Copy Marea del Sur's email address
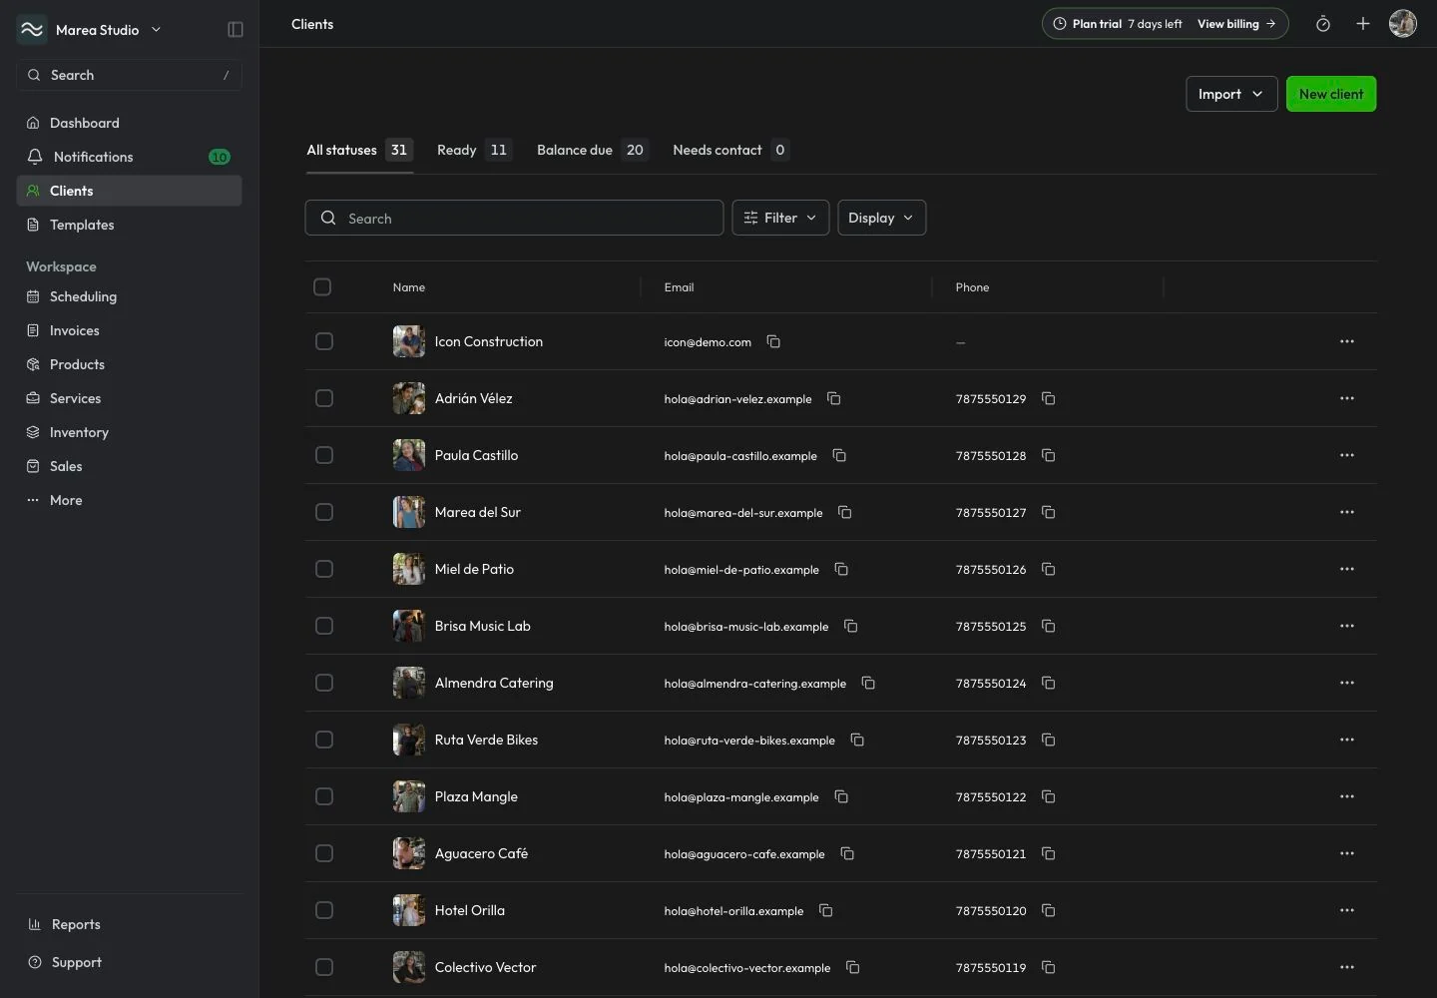Image resolution: width=1437 pixels, height=998 pixels. (x=845, y=512)
